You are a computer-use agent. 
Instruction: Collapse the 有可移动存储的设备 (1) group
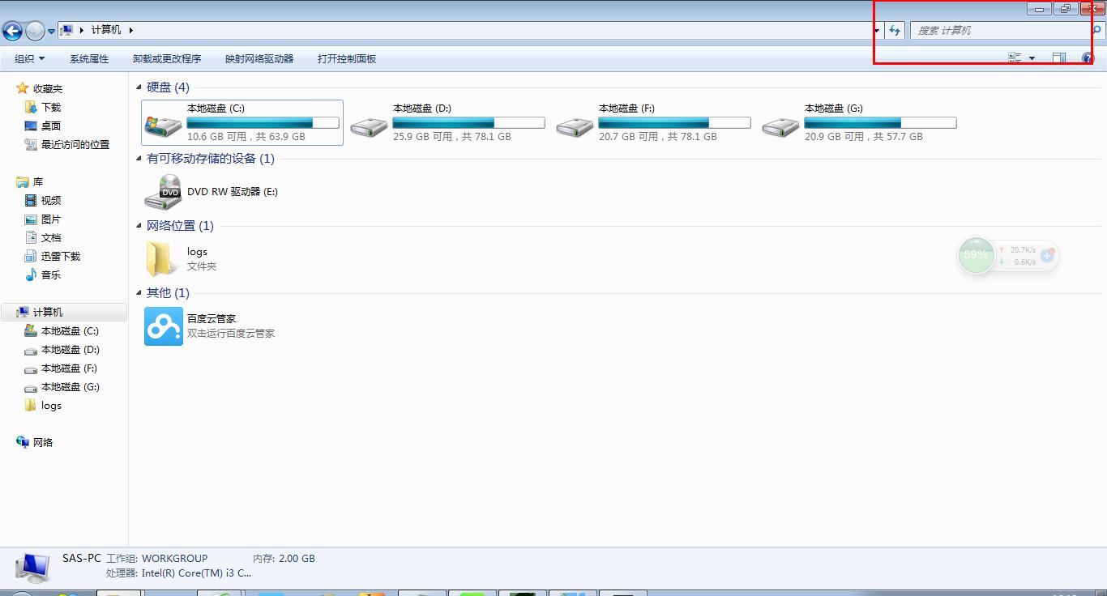139,159
